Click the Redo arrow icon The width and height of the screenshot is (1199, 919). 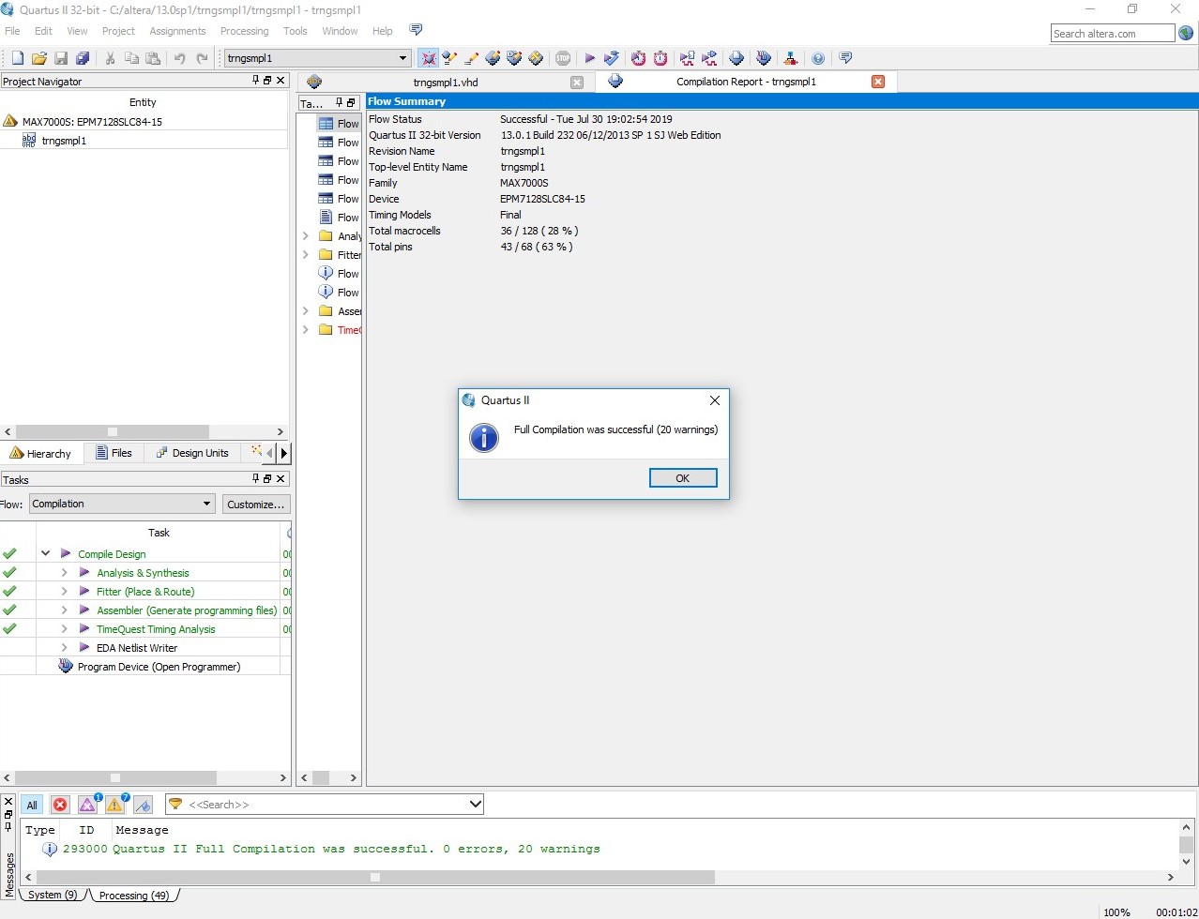tap(202, 58)
